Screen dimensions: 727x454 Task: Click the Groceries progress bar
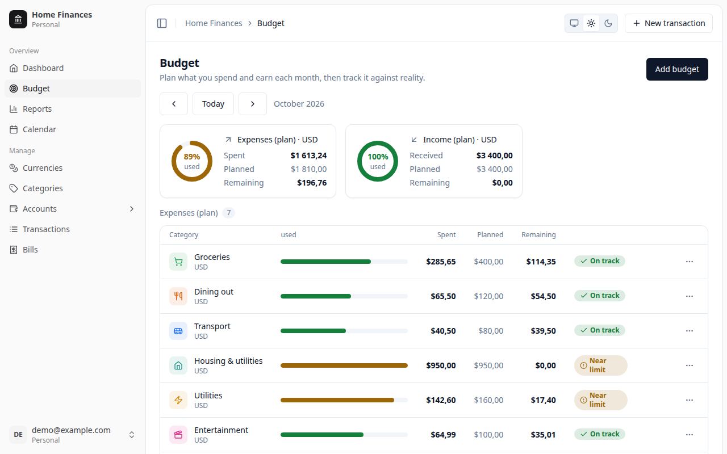[344, 262]
